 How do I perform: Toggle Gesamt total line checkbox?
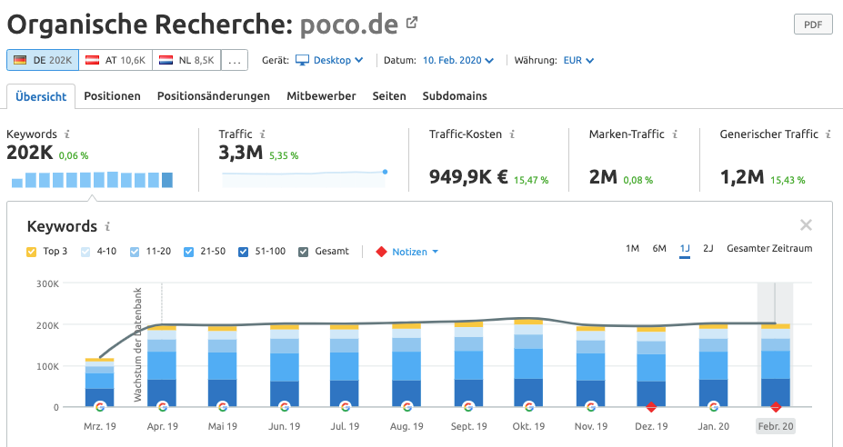coord(303,252)
